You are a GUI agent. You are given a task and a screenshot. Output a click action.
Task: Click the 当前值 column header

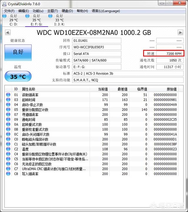[100, 89]
